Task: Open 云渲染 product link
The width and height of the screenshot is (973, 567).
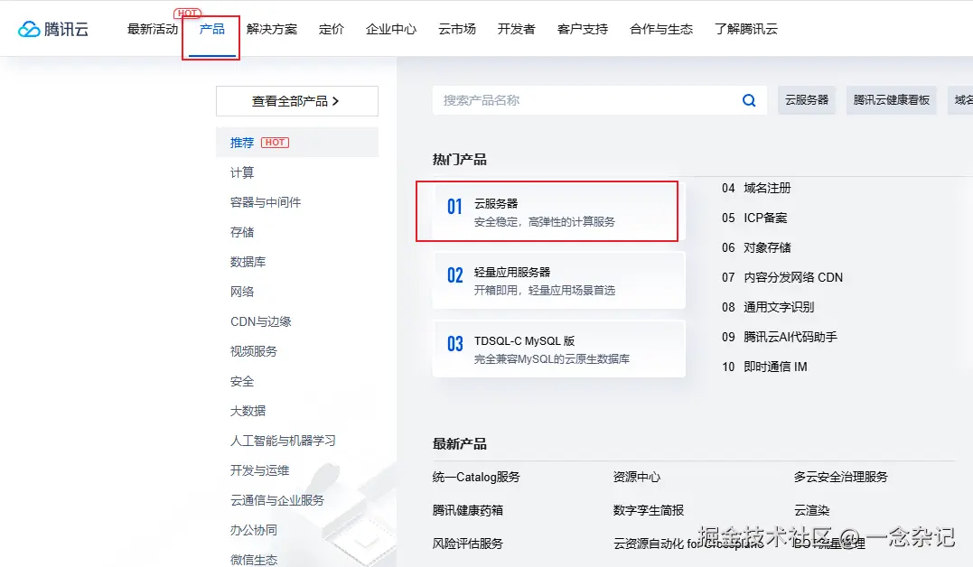Action: point(811,510)
